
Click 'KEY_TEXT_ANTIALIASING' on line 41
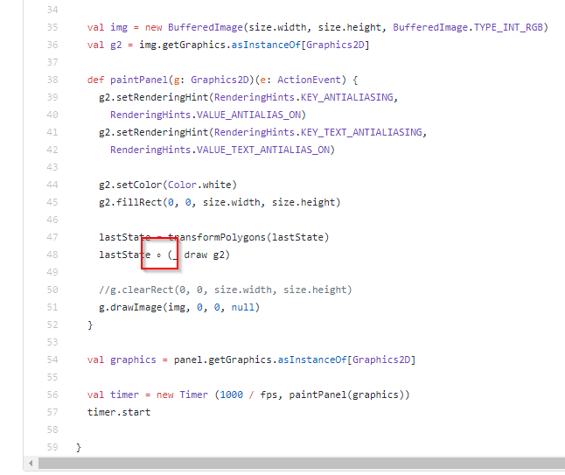(361, 132)
